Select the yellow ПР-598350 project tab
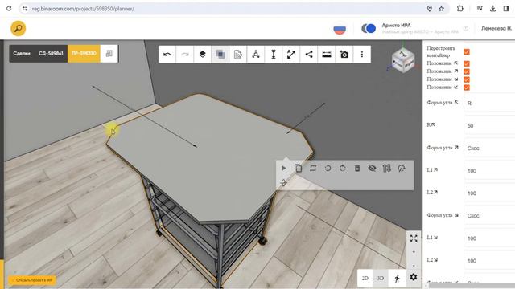Screen dimensions: 515x289 point(84,54)
